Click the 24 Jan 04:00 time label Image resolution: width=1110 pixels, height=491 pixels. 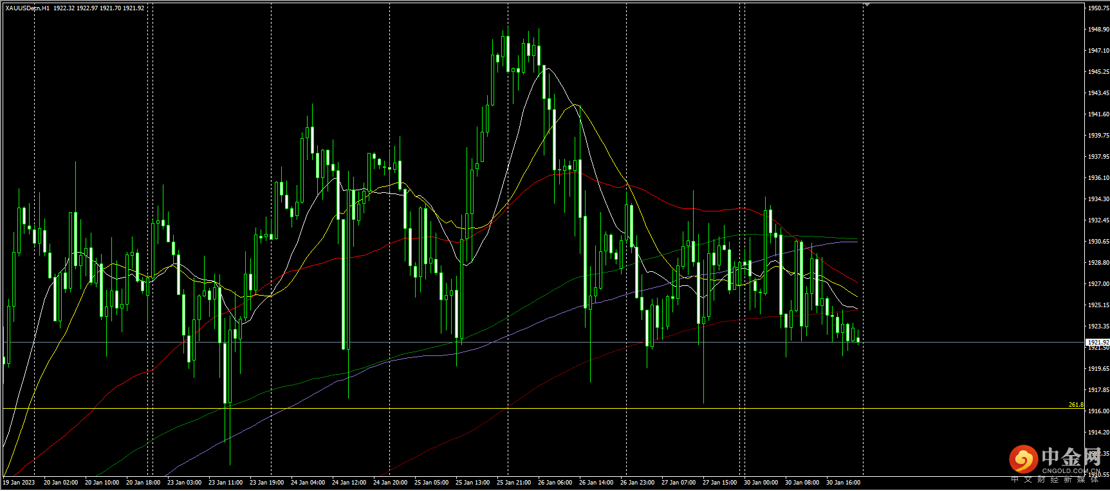coord(308,483)
